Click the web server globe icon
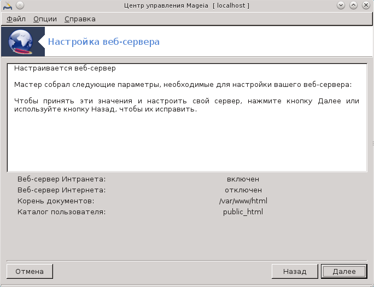The width and height of the screenshot is (374, 287). pos(21,42)
